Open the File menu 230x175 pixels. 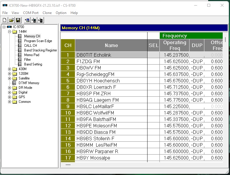click(5, 13)
